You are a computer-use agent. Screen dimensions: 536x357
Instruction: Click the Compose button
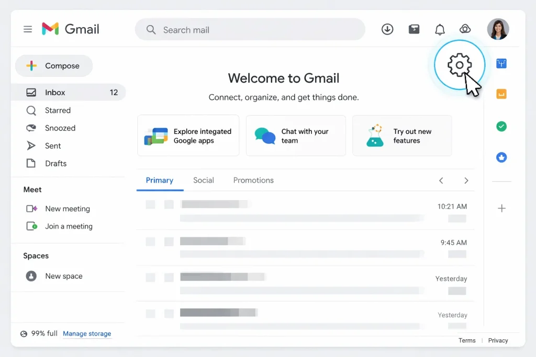click(54, 66)
